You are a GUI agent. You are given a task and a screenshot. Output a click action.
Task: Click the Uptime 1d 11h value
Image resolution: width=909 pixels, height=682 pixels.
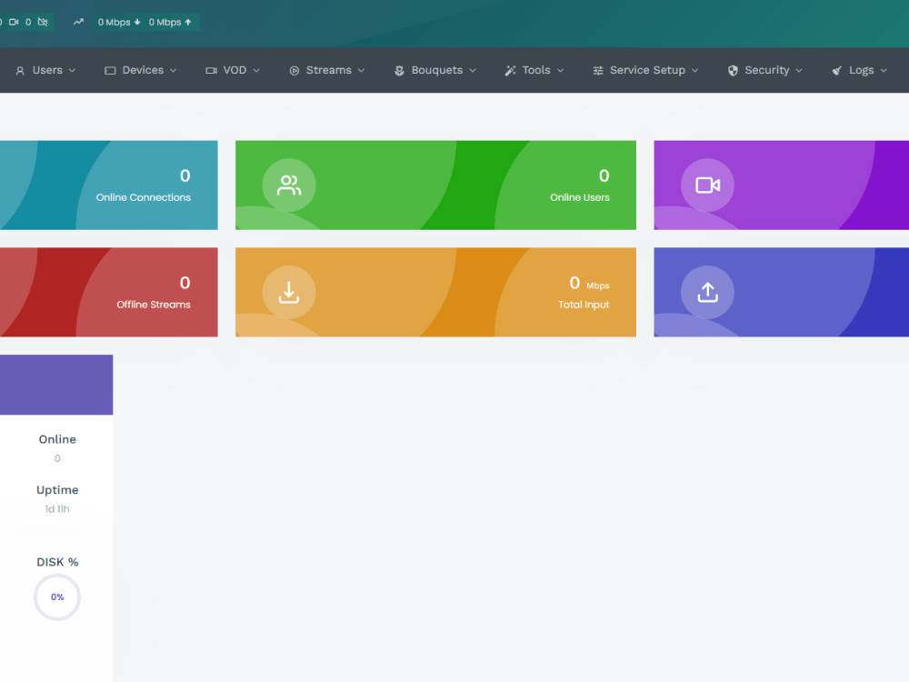56,508
